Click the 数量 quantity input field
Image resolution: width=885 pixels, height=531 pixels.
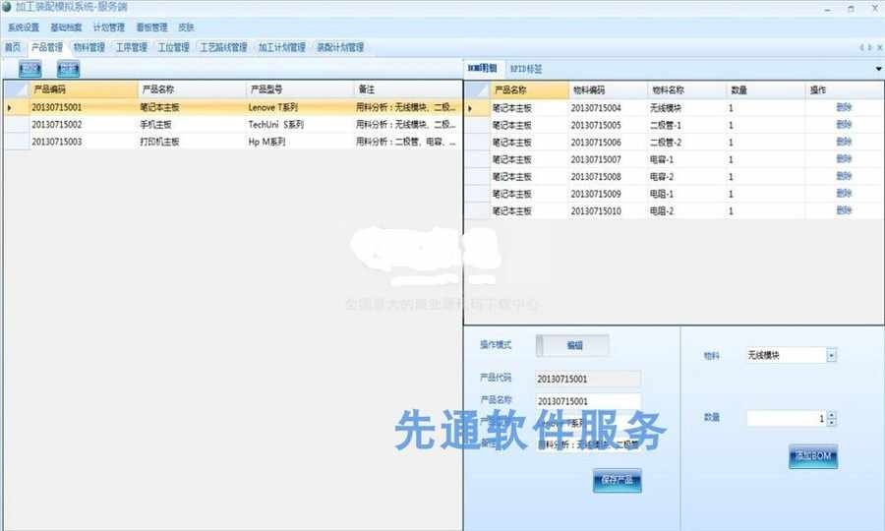pos(787,418)
